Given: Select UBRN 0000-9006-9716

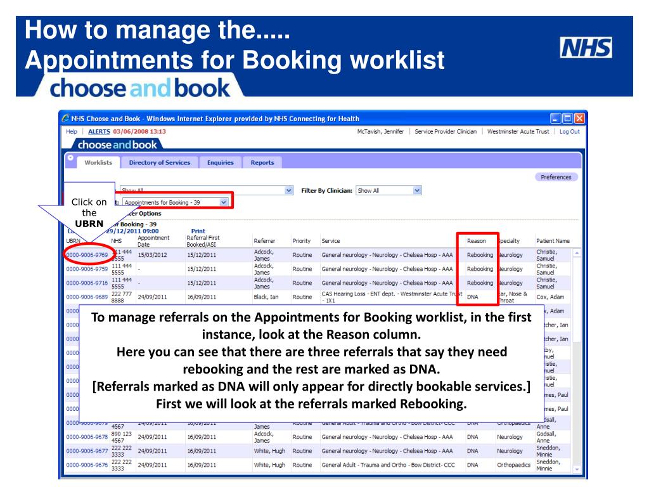Looking at the screenshot, I should click(87, 283).
